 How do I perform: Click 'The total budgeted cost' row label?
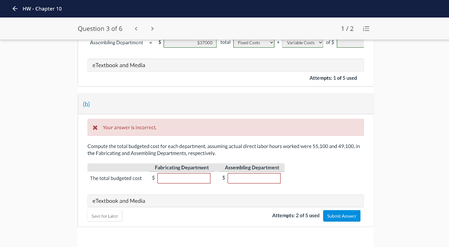116,178
